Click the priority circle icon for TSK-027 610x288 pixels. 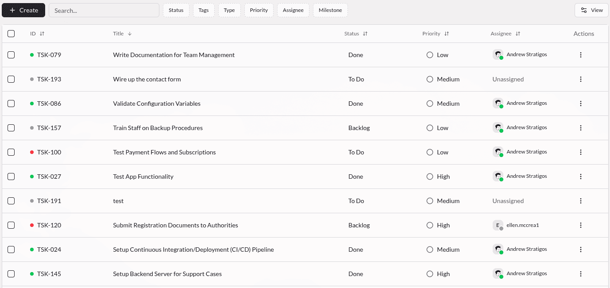(429, 176)
